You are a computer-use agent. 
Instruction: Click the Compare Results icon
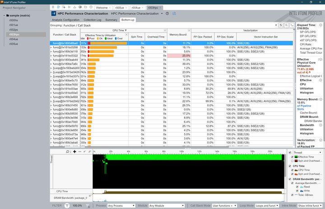pyautogui.click(x=80, y=7)
